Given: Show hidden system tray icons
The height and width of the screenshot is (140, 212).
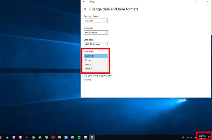Looking at the screenshot, I should point(188,137).
